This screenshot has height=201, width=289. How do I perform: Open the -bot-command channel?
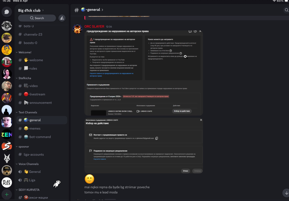click(42, 137)
